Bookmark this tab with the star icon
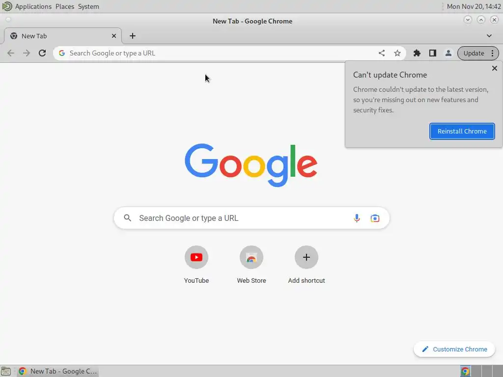Image resolution: width=503 pixels, height=377 pixels. (397, 53)
